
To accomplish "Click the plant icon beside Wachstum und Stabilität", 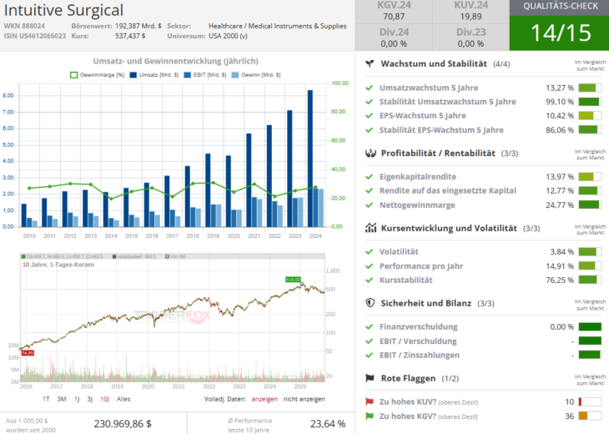I will click(370, 64).
